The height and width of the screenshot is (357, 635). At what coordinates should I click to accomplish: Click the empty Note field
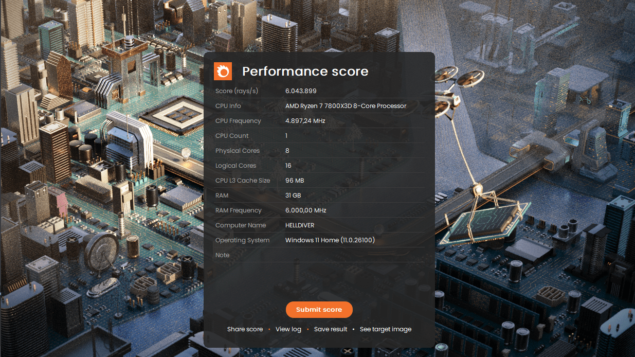(355, 255)
